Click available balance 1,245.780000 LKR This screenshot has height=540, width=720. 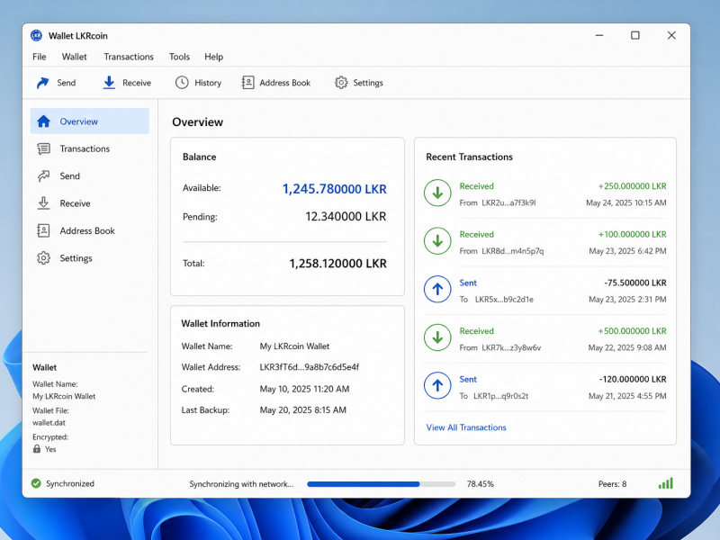[x=334, y=189]
